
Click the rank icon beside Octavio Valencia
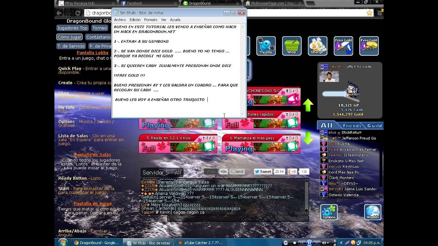coord(323,195)
